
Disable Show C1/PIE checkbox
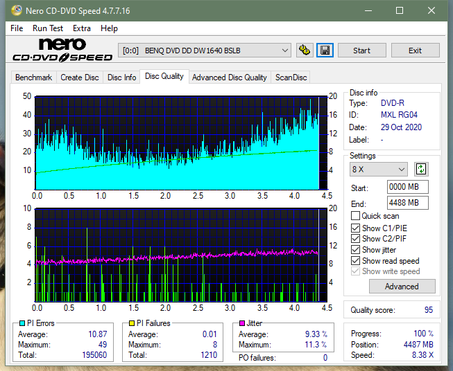(x=355, y=228)
